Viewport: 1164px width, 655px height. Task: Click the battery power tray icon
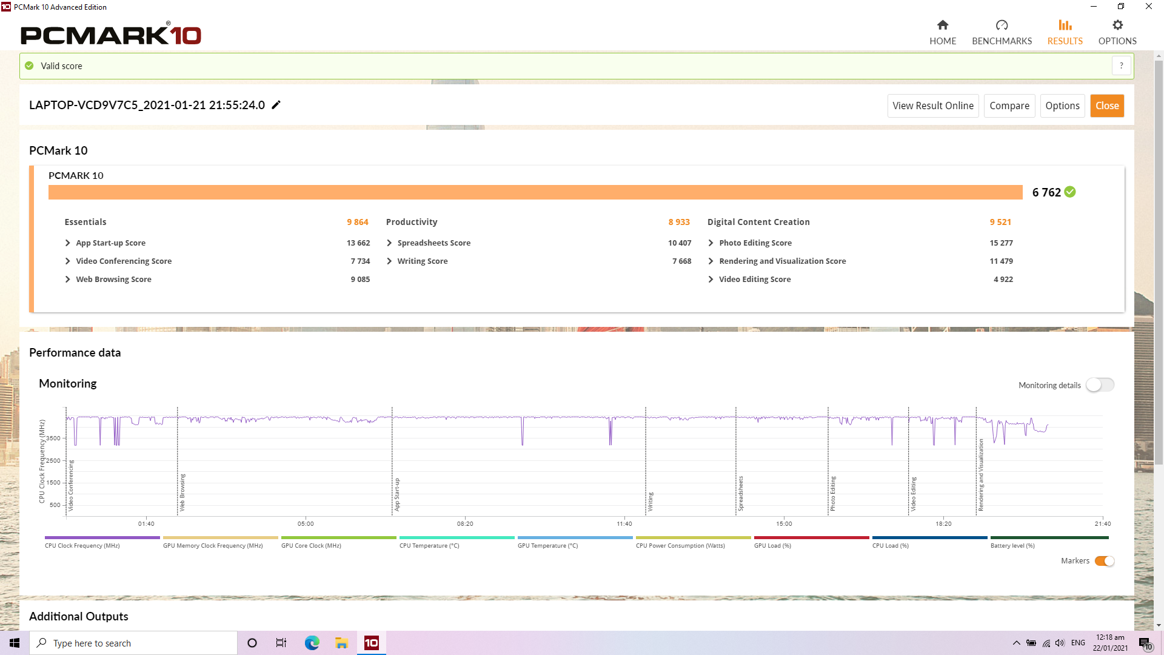point(1031,643)
